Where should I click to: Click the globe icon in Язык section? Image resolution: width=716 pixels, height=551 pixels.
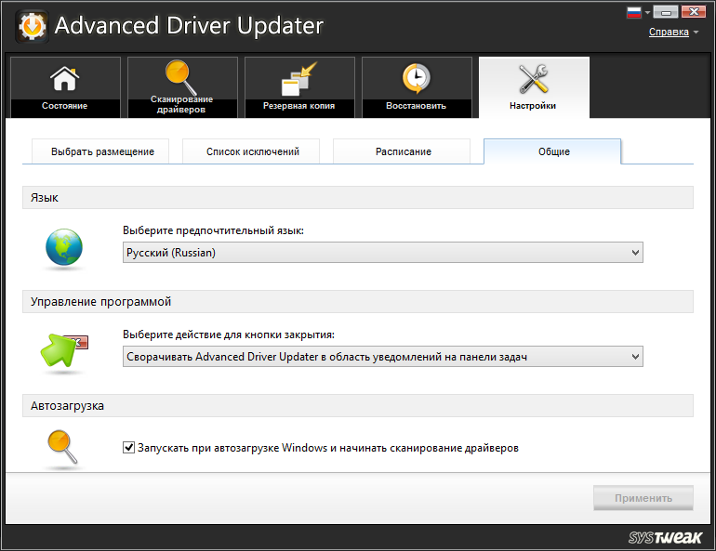[x=64, y=248]
